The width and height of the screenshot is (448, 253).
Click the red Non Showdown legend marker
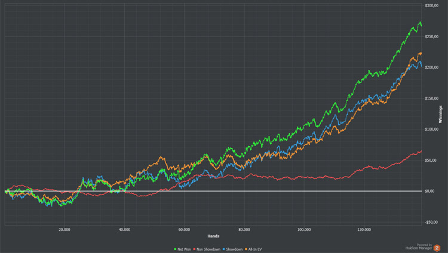click(194, 248)
